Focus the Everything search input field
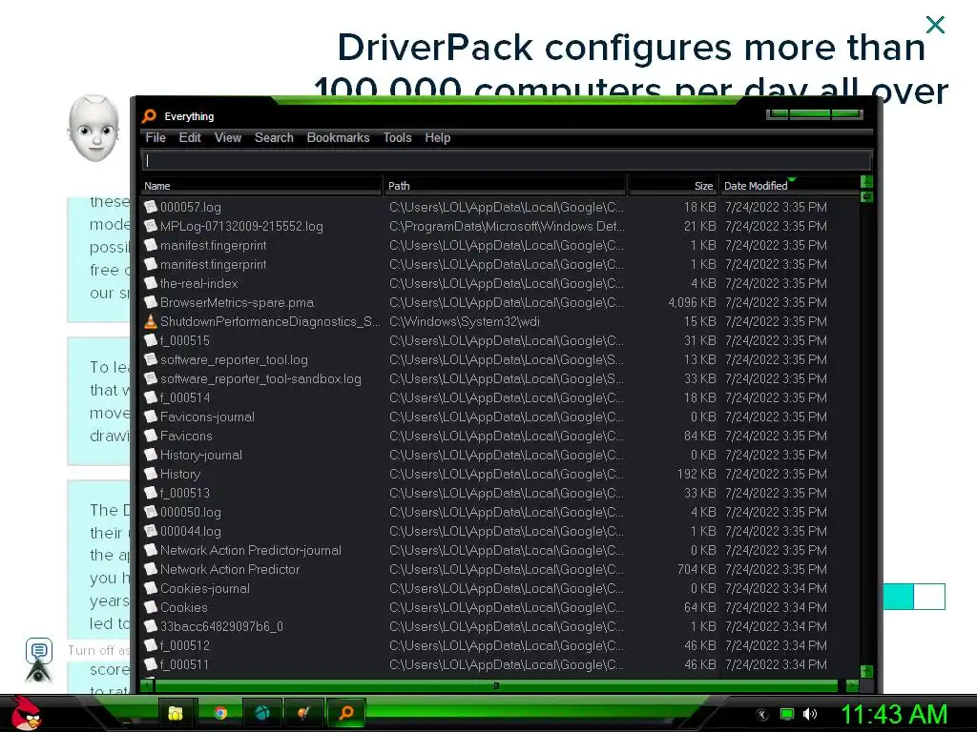 click(x=506, y=160)
